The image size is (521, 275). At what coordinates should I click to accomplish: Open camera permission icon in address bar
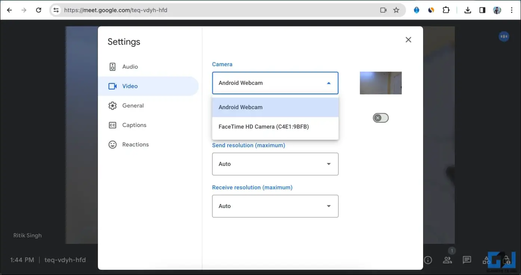coord(383,10)
